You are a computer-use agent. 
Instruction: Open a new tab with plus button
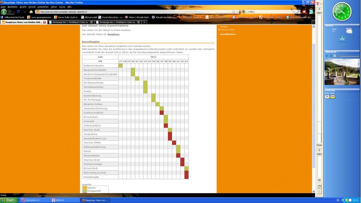144,22
